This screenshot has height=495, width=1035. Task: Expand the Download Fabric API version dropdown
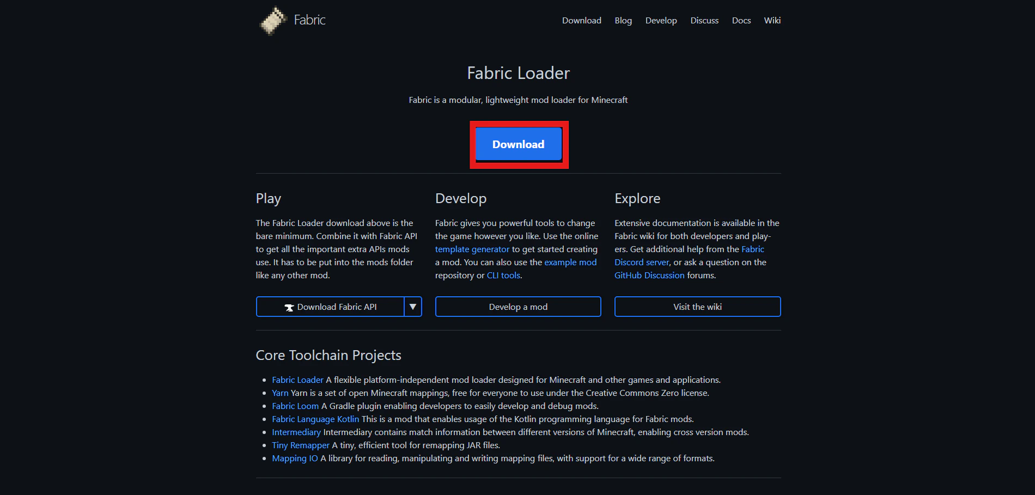(x=413, y=307)
